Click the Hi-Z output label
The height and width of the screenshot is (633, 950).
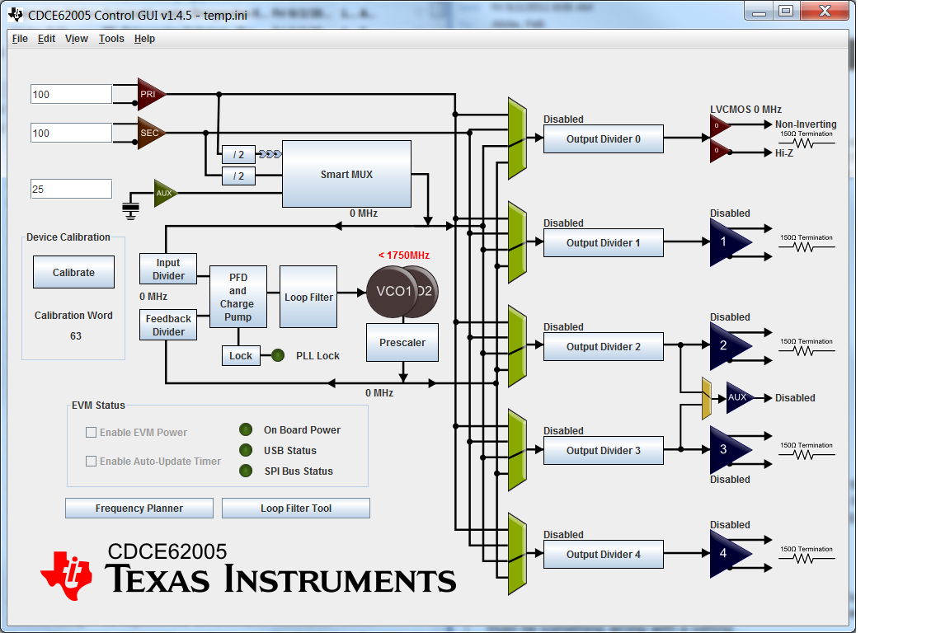[x=784, y=152]
